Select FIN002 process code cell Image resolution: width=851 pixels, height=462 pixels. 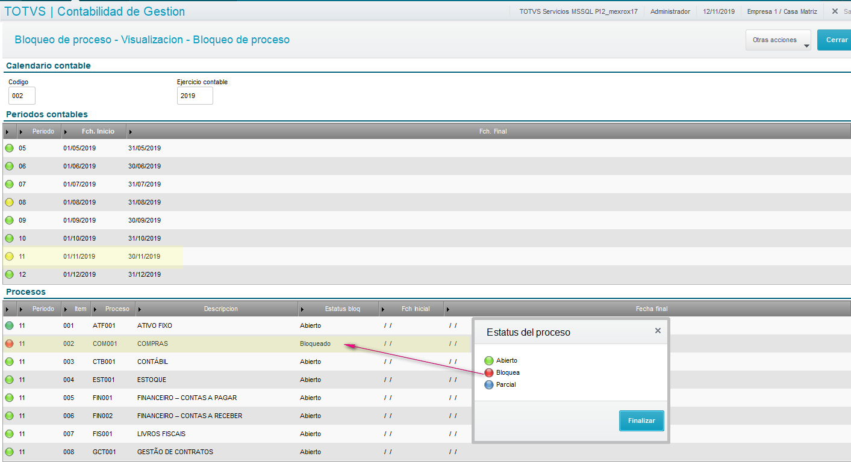[104, 416]
